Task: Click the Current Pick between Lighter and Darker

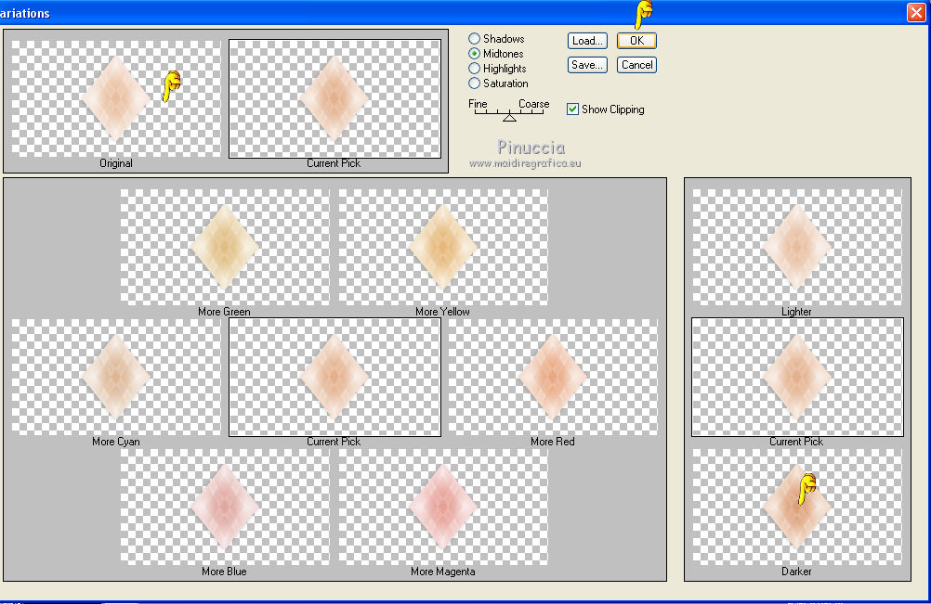Action: click(x=797, y=377)
